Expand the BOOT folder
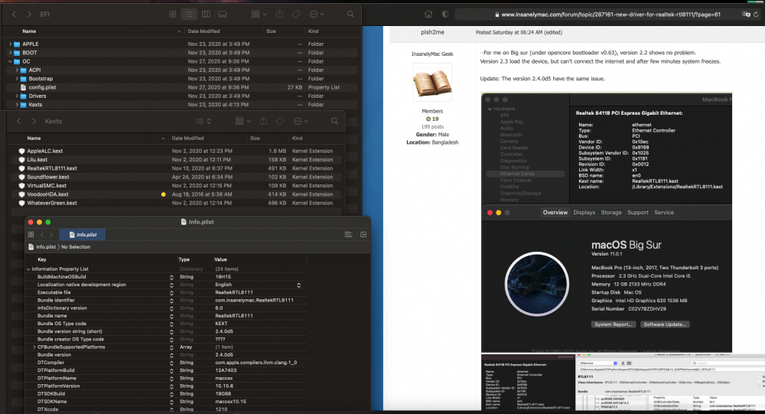Screen dimensions: 765x414 [x=10, y=53]
